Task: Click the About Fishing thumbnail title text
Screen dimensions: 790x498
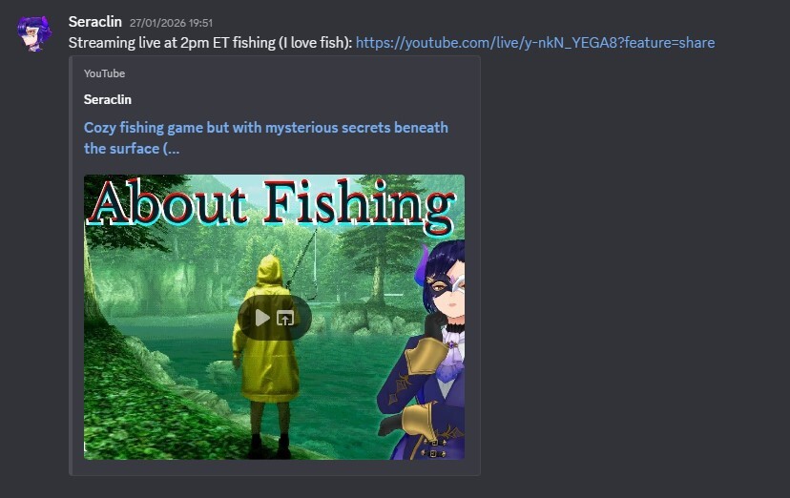Action: (x=272, y=205)
